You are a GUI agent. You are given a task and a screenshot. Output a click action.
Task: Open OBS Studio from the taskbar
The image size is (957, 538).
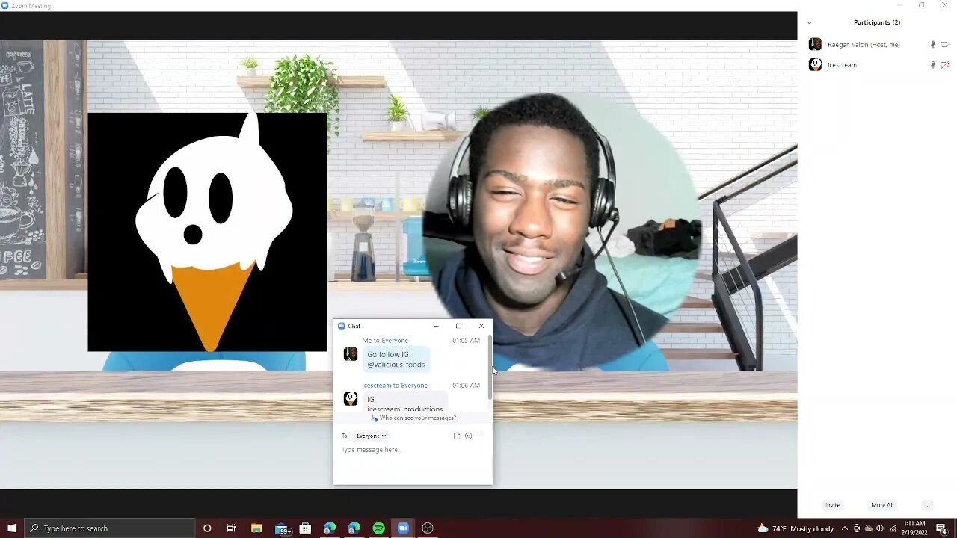click(428, 528)
